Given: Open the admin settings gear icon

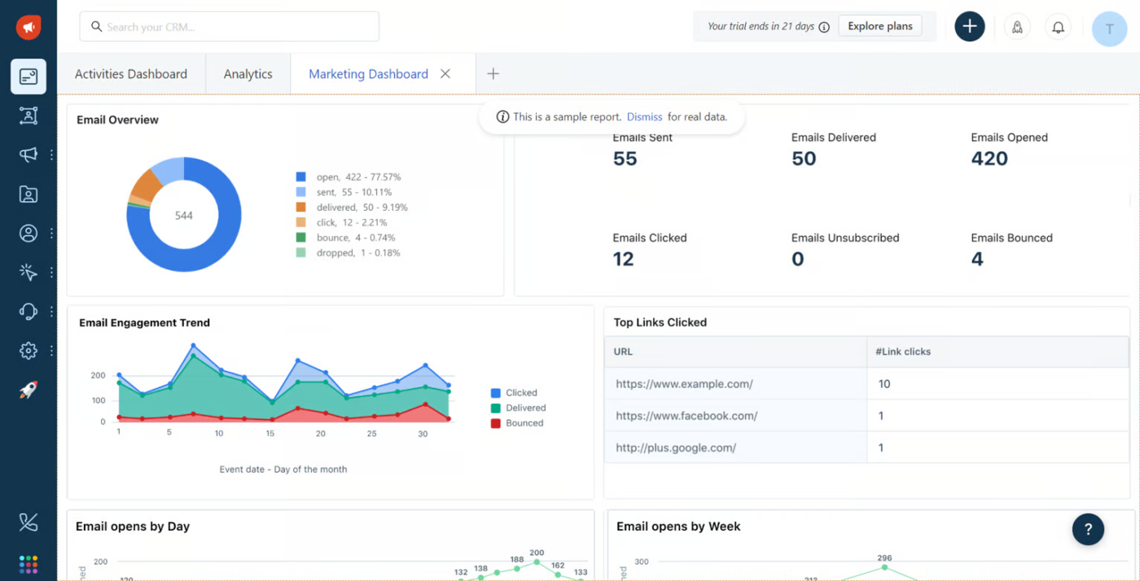Looking at the screenshot, I should click(28, 351).
